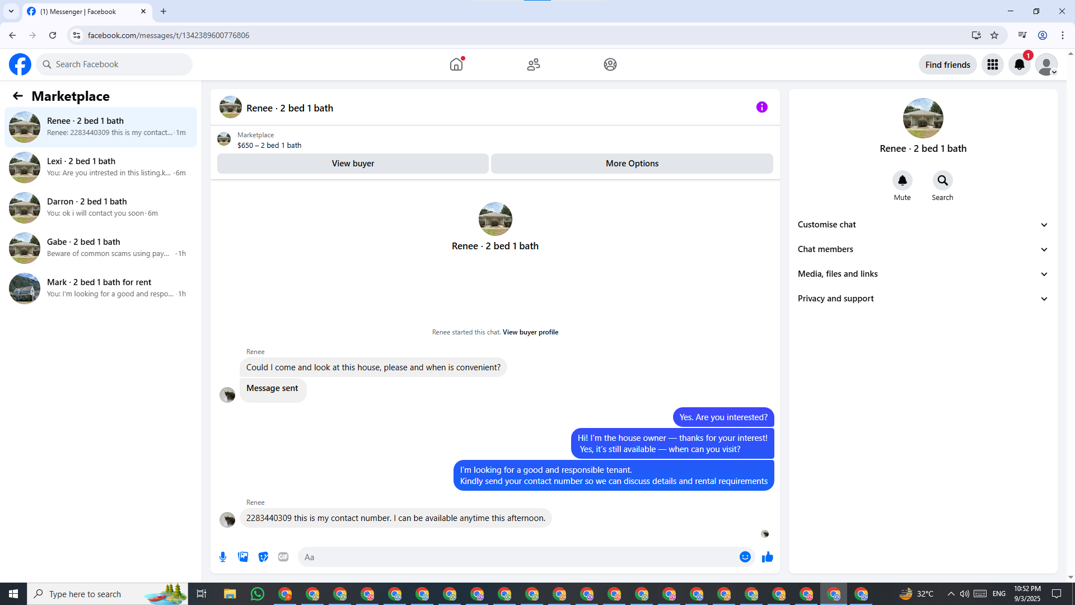The height and width of the screenshot is (605, 1075).
Task: Click message 'Yes. Are you interested?'
Action: pos(723,417)
